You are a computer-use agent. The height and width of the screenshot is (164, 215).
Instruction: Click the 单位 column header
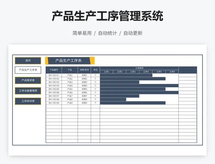pos(95,70)
